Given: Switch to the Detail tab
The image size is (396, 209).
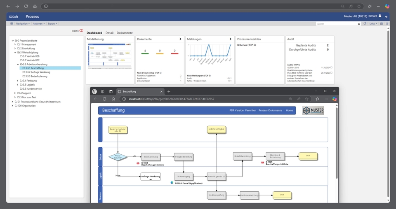Looking at the screenshot, I should [109, 33].
